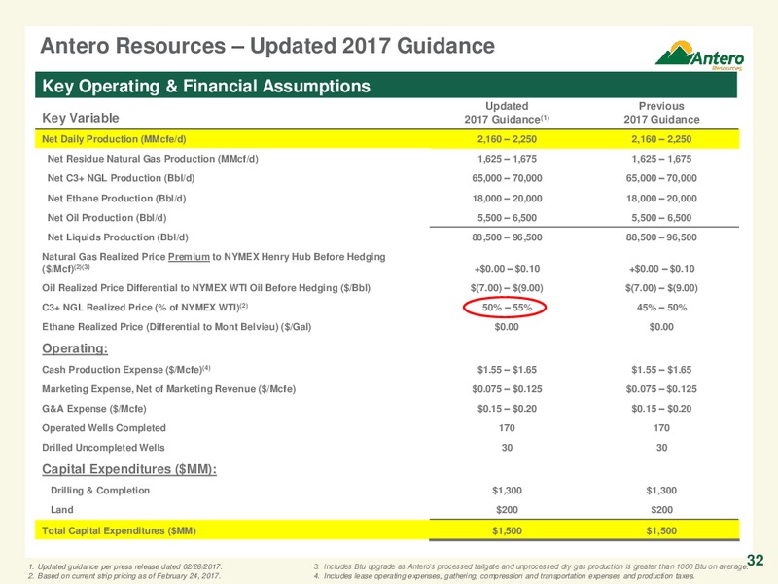Viewport: 778px width, 584px height.
Task: Click previous guidance value '$0.075 – $0.125'
Action: 661,388
